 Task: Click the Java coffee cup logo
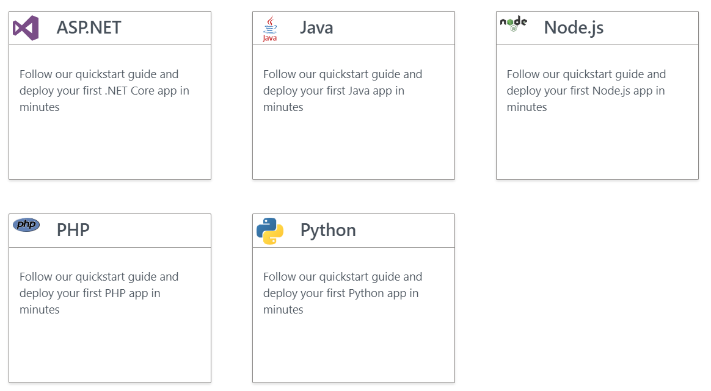269,29
